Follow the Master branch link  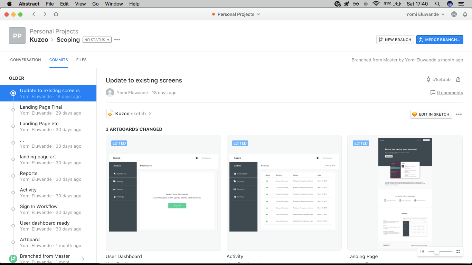(x=390, y=60)
